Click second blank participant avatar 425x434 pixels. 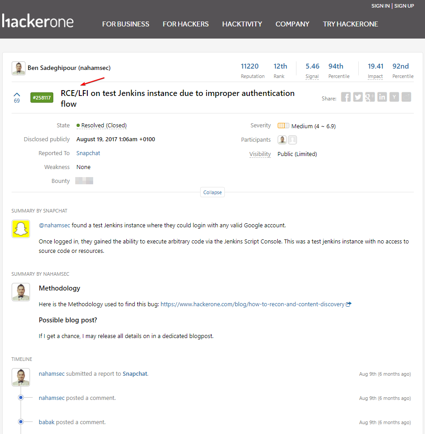(x=292, y=140)
